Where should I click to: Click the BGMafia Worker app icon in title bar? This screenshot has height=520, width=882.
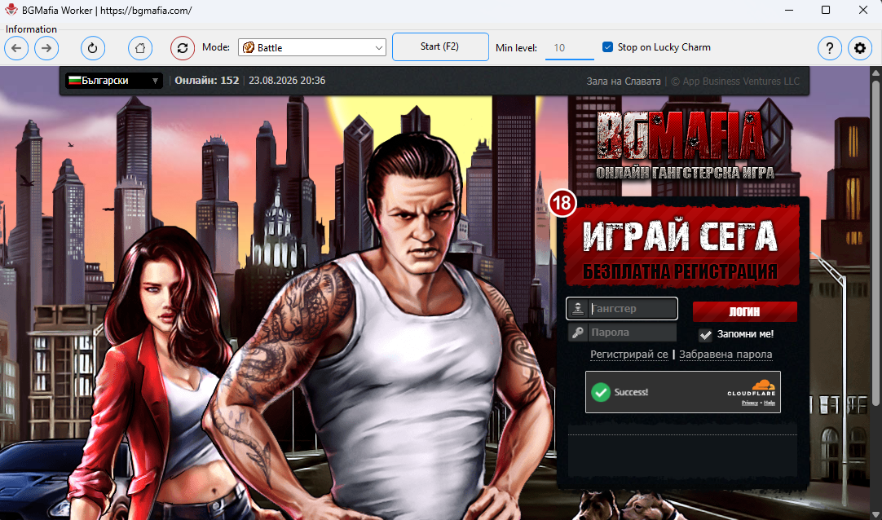[11, 10]
